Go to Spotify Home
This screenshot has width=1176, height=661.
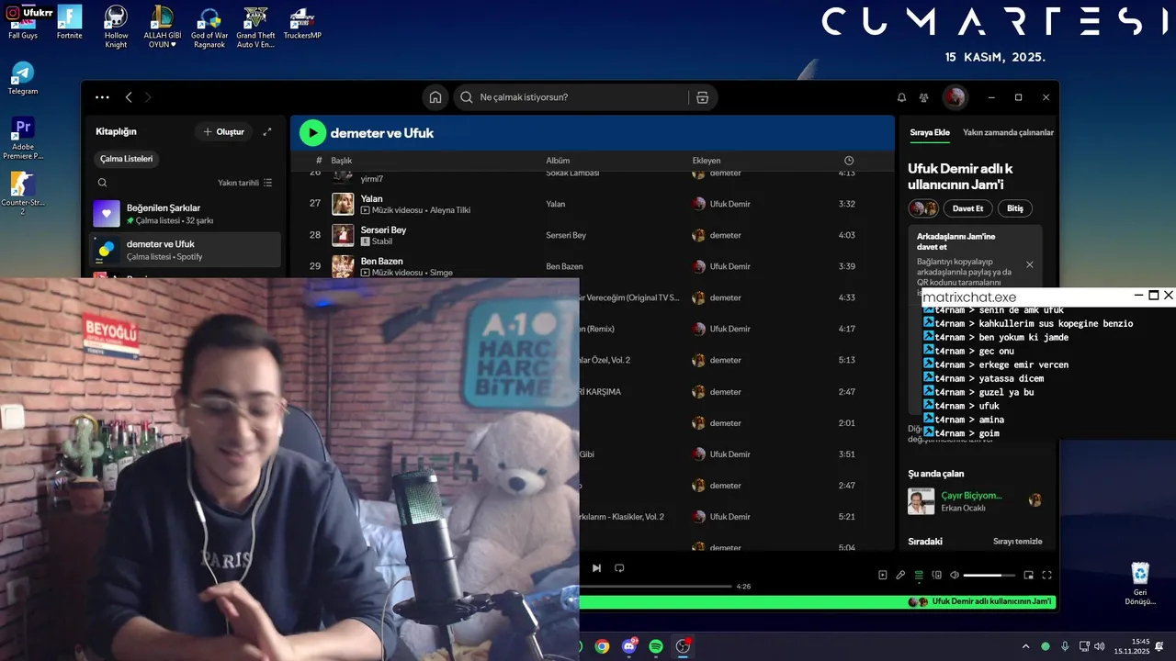click(435, 97)
